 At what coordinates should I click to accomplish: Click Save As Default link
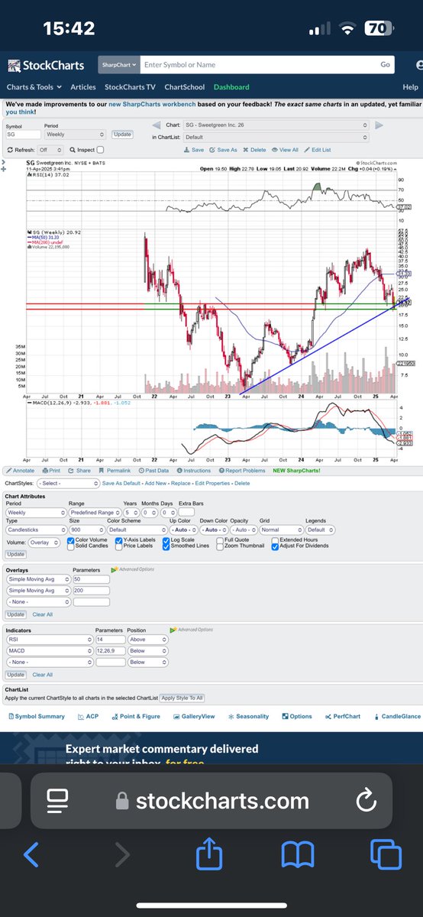click(x=123, y=484)
